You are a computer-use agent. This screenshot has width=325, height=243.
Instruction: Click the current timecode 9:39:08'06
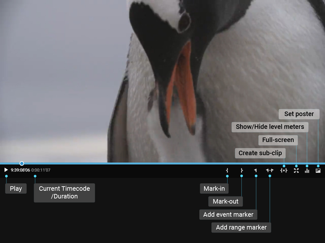coord(20,170)
